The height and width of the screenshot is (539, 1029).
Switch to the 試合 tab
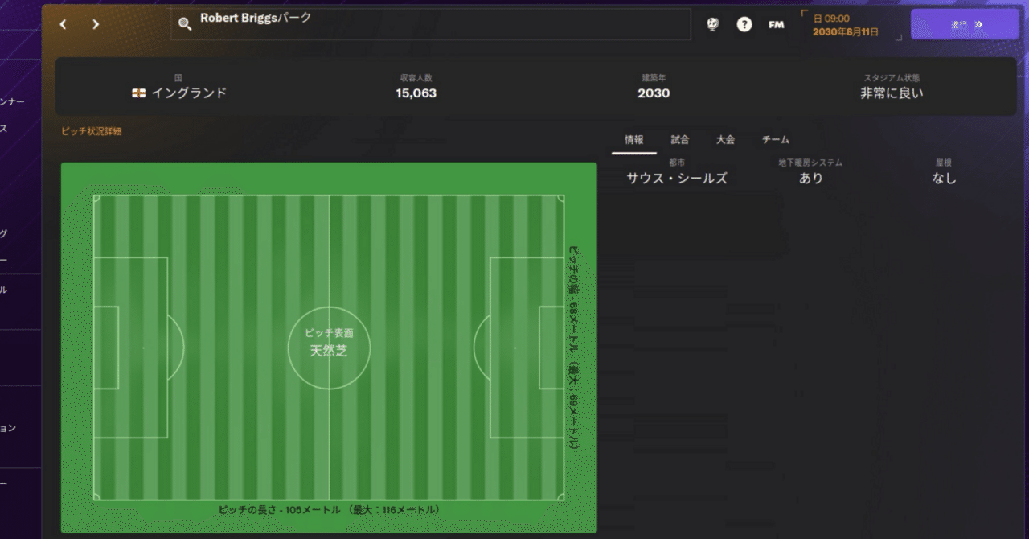(679, 139)
